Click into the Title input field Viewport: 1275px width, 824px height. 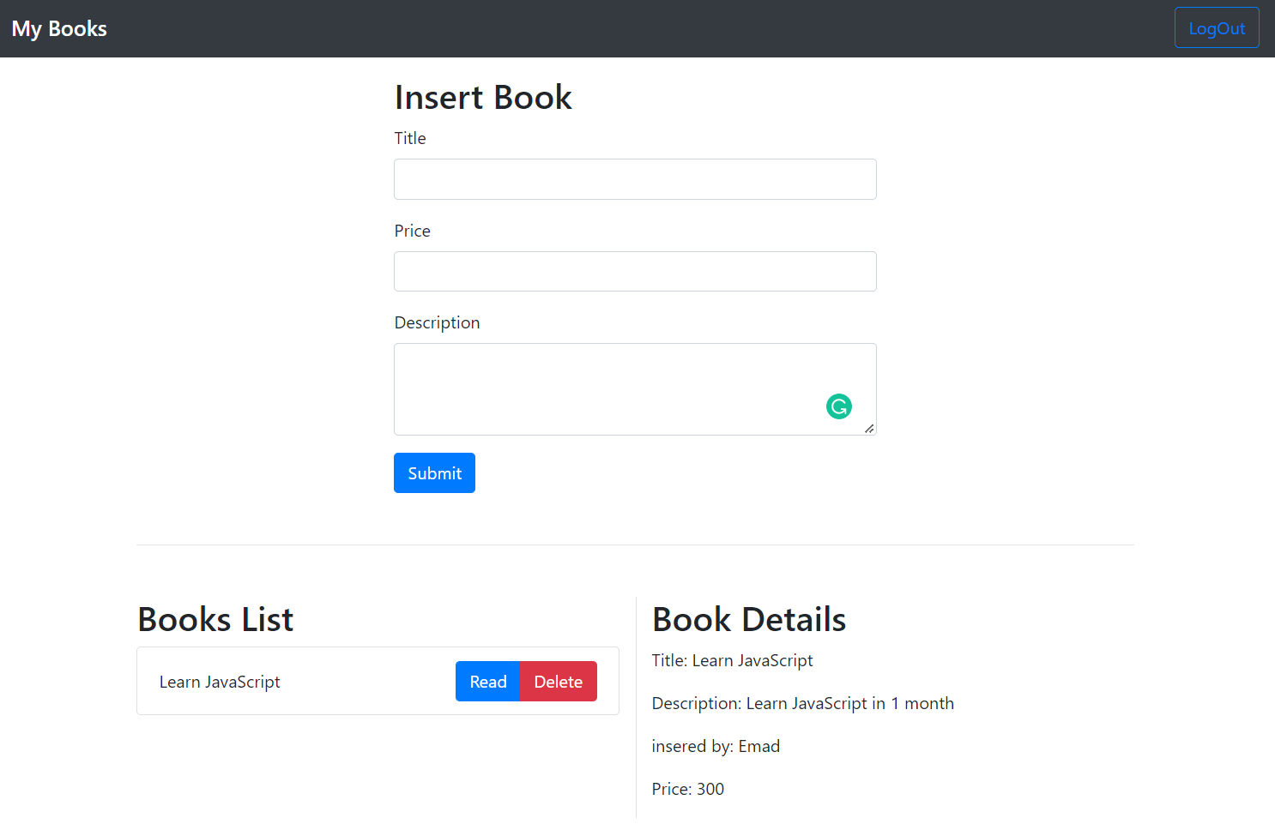[635, 179]
